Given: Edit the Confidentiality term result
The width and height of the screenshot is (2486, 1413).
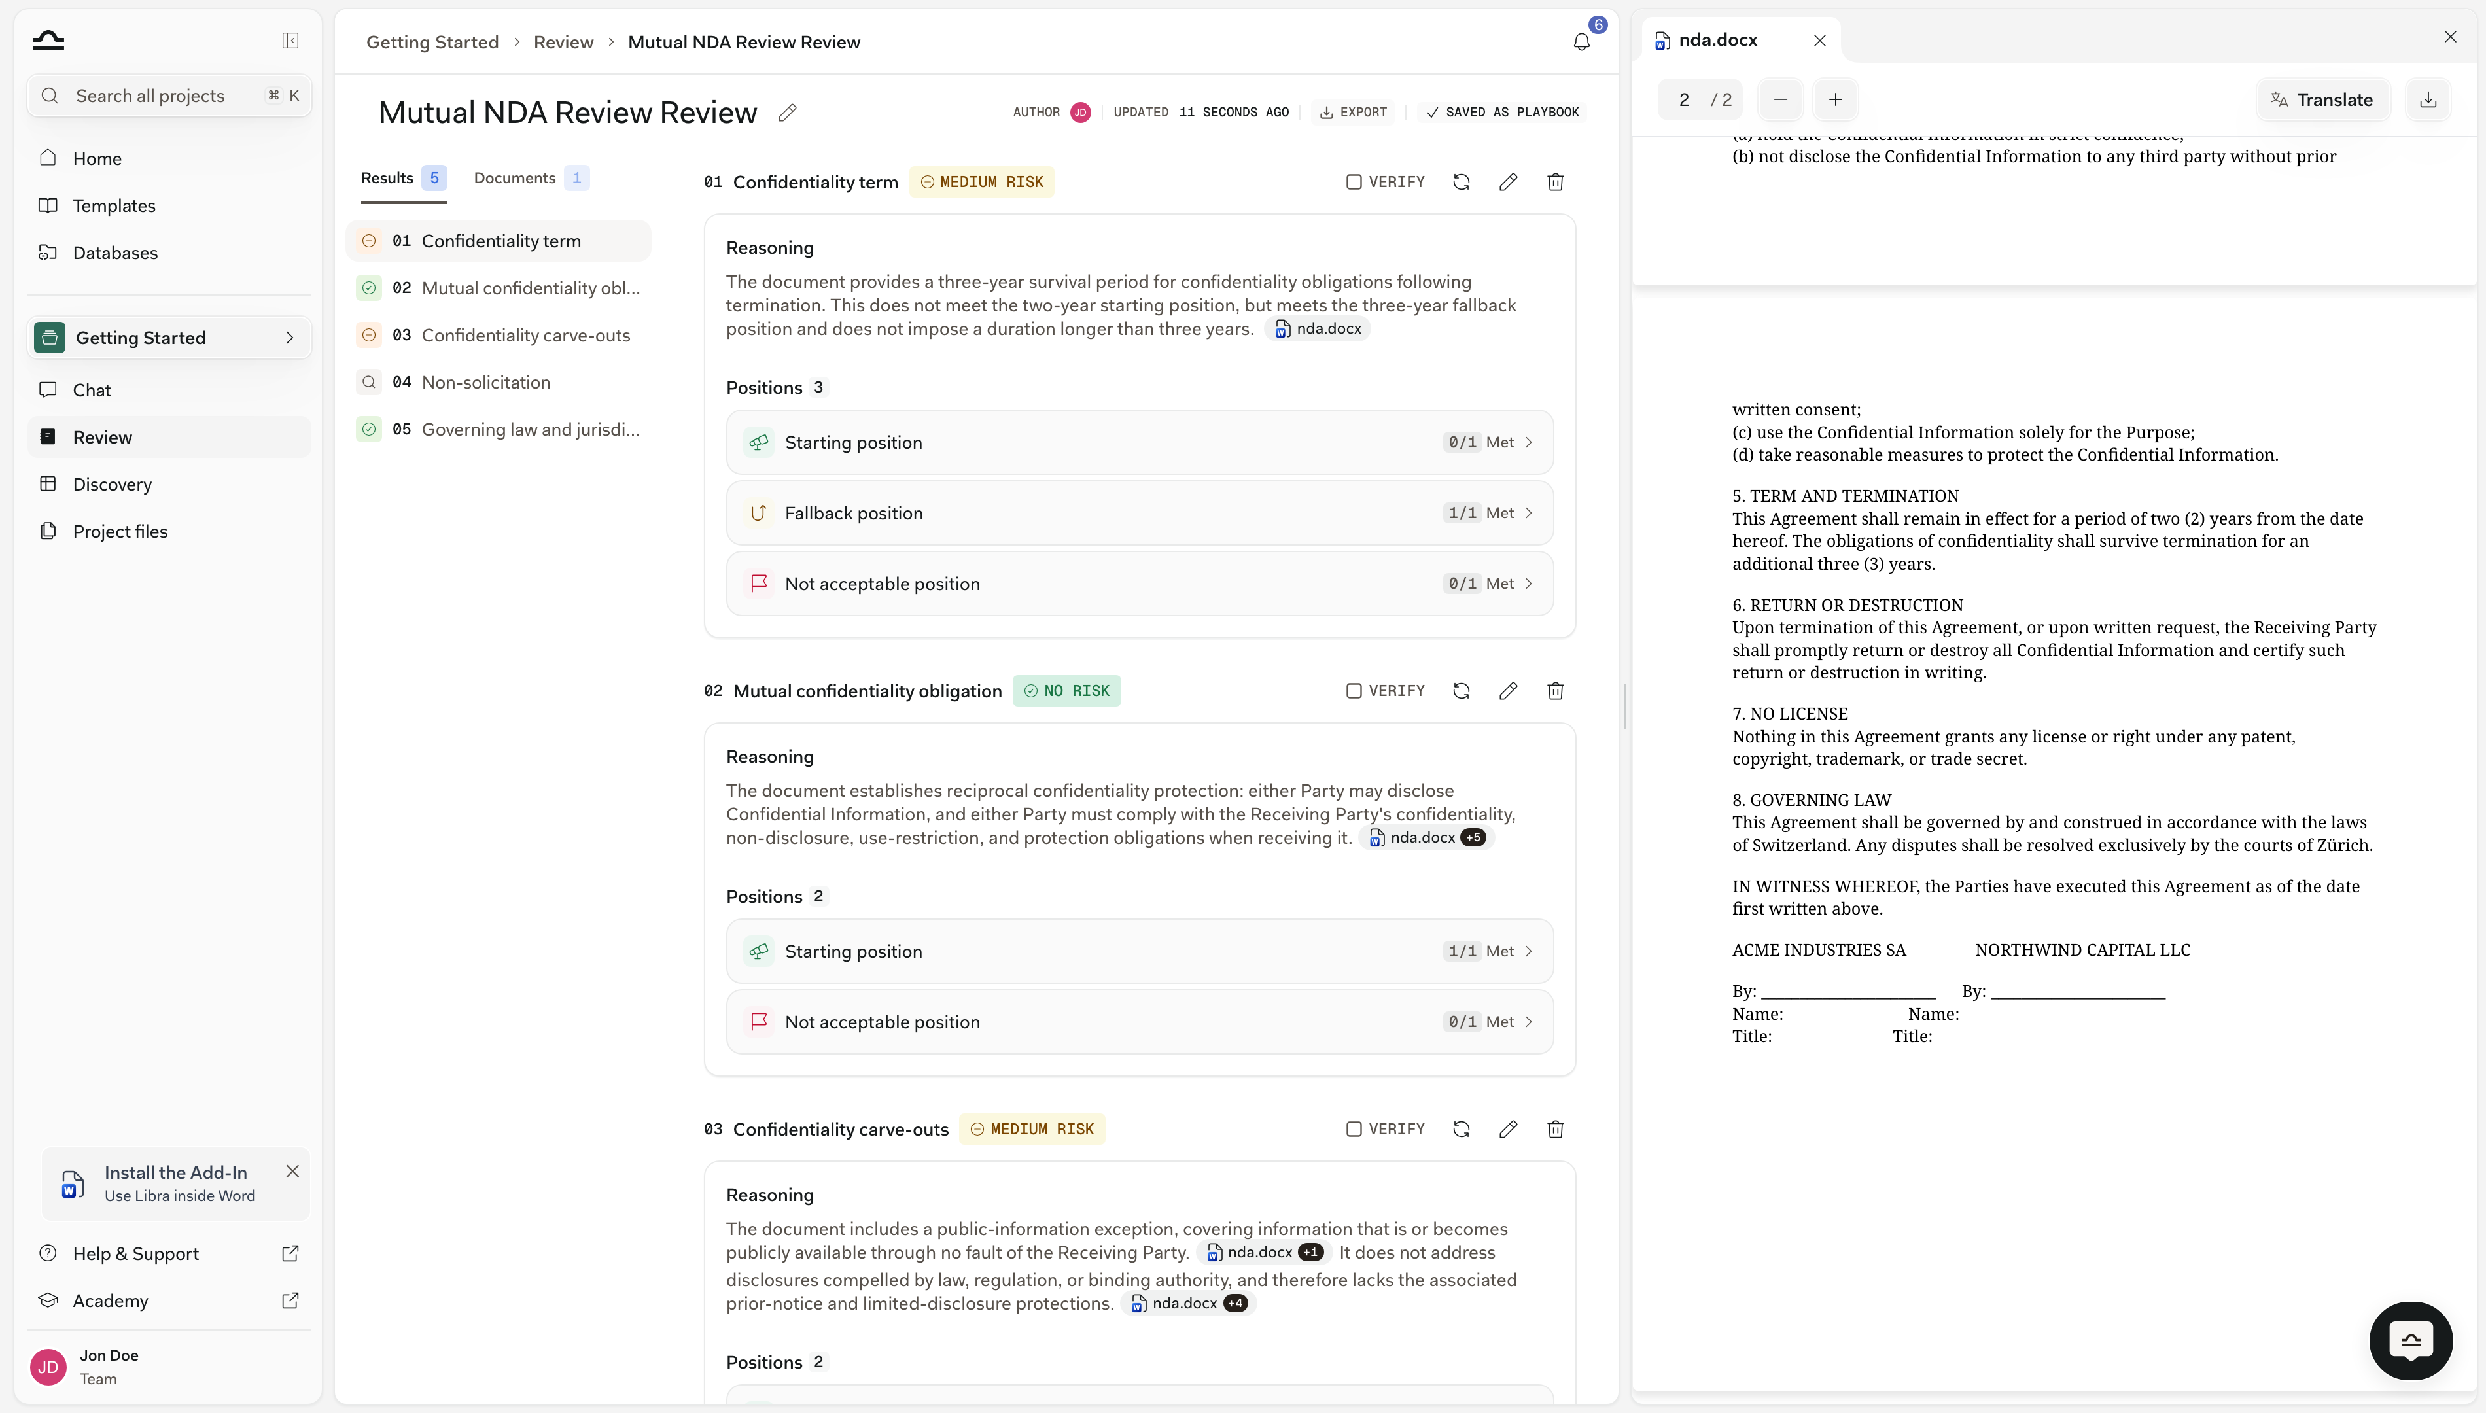Looking at the screenshot, I should pos(1508,183).
